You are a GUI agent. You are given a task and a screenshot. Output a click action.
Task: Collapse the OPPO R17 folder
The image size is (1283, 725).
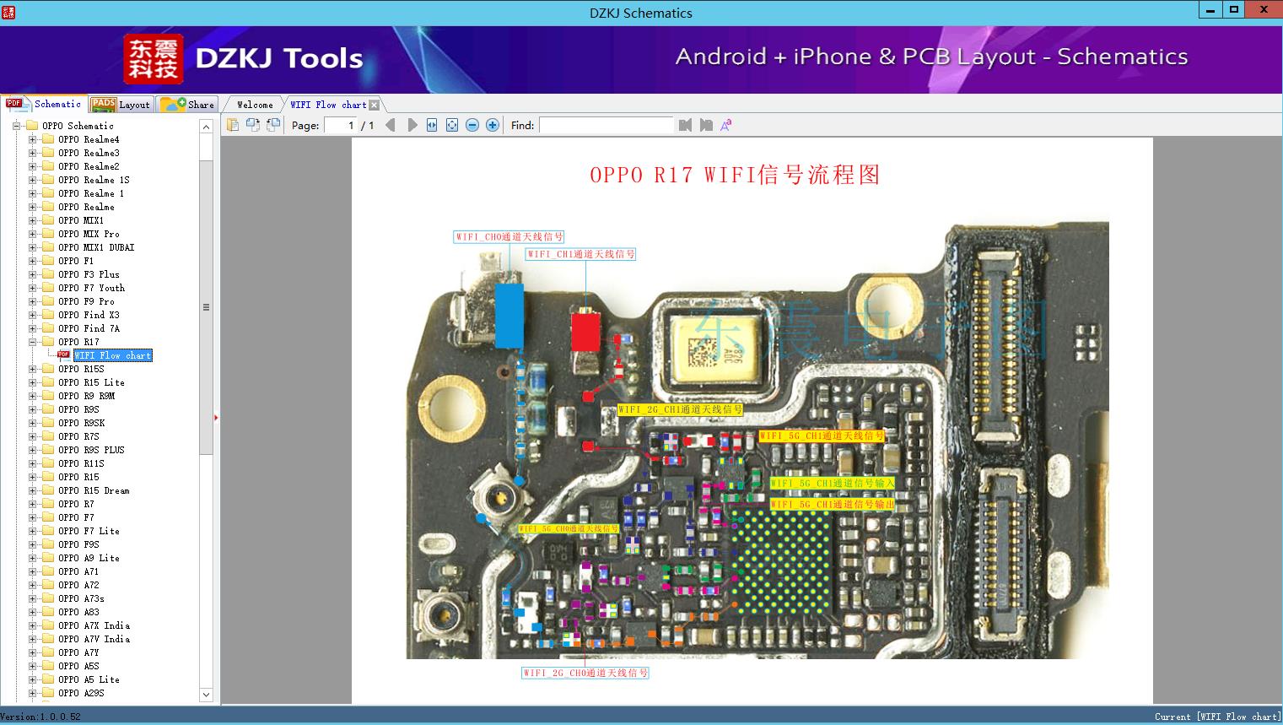33,342
